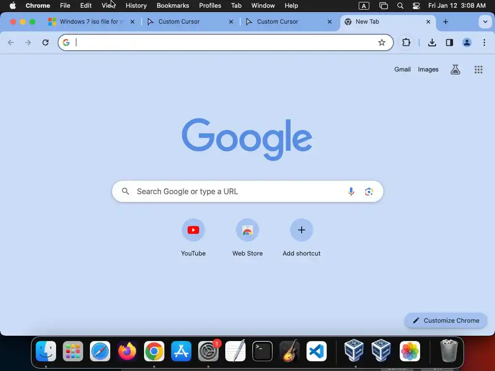Click the date and time in menu bar

pos(456,6)
